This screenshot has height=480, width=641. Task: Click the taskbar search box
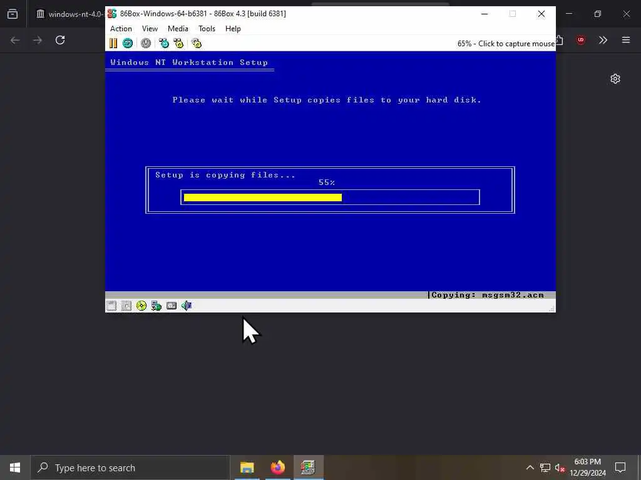pyautogui.click(x=130, y=467)
